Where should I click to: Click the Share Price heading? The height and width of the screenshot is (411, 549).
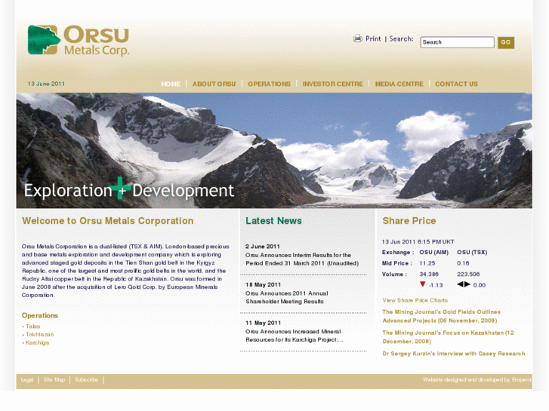[409, 221]
